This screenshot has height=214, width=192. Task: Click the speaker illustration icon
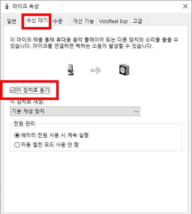[x=124, y=70]
